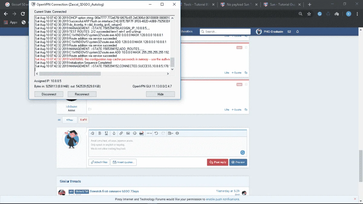
Task: Attach files to the reply
Action: point(99,162)
